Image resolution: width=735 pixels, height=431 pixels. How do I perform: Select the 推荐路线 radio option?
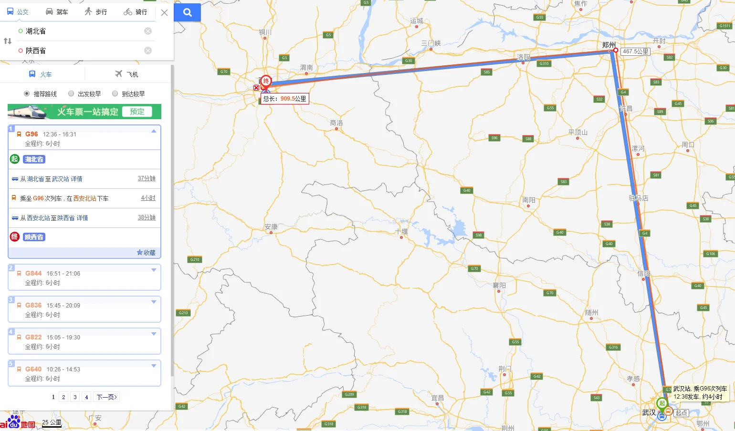pos(27,94)
